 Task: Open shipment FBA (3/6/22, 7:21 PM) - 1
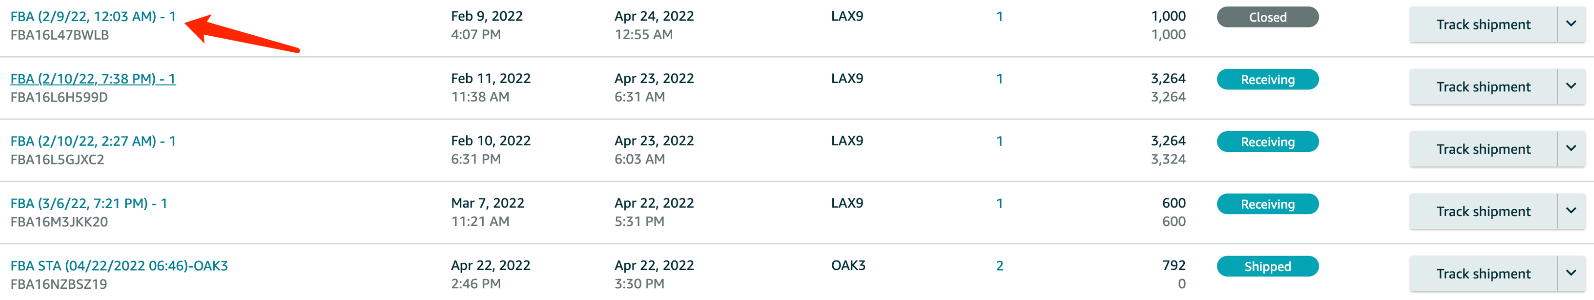89,204
